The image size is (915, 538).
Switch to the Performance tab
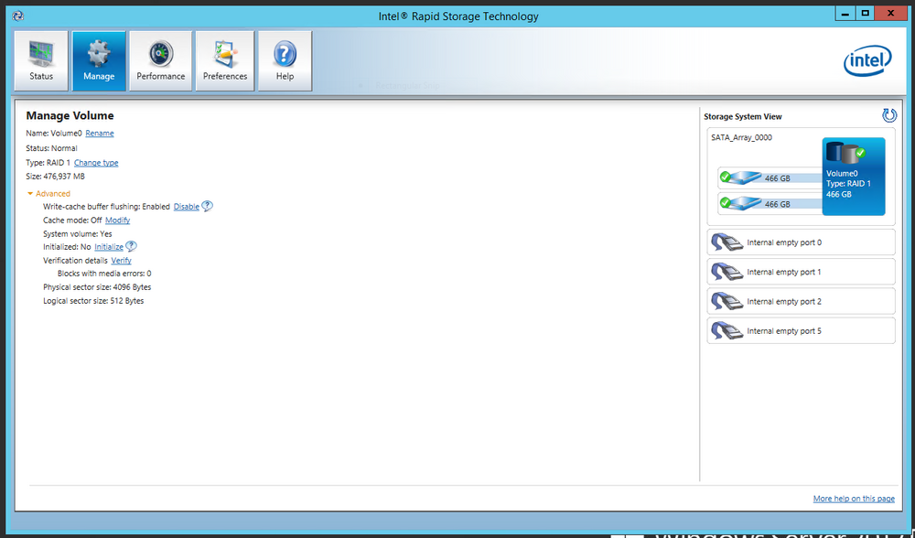pyautogui.click(x=160, y=61)
